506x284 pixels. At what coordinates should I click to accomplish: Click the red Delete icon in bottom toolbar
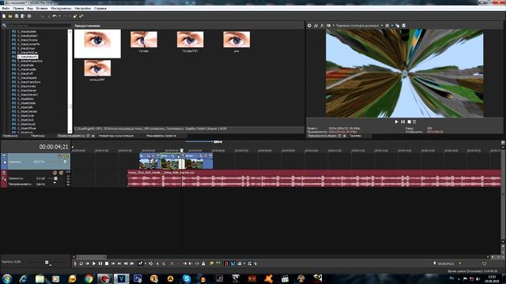pyautogui.click(x=172, y=263)
